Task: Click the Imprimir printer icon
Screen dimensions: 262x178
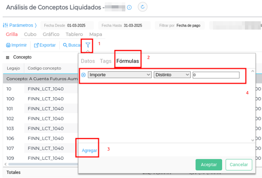Action: 8,45
